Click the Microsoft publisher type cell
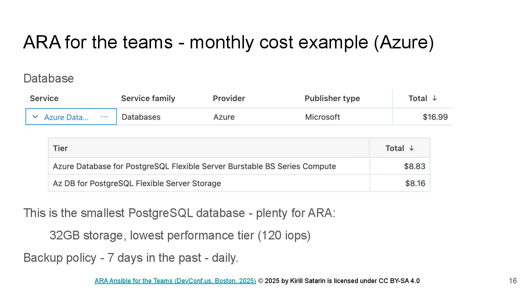529x297 pixels. (x=323, y=117)
